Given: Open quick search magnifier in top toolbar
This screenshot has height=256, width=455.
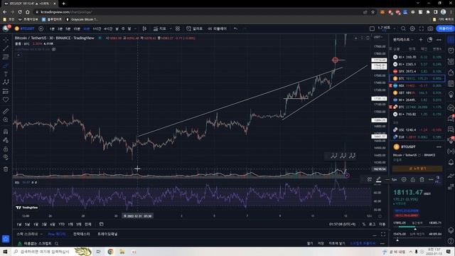Looking at the screenshot, I should 403,28.
